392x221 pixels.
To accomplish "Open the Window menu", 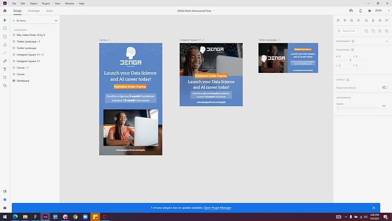I will [69, 3].
